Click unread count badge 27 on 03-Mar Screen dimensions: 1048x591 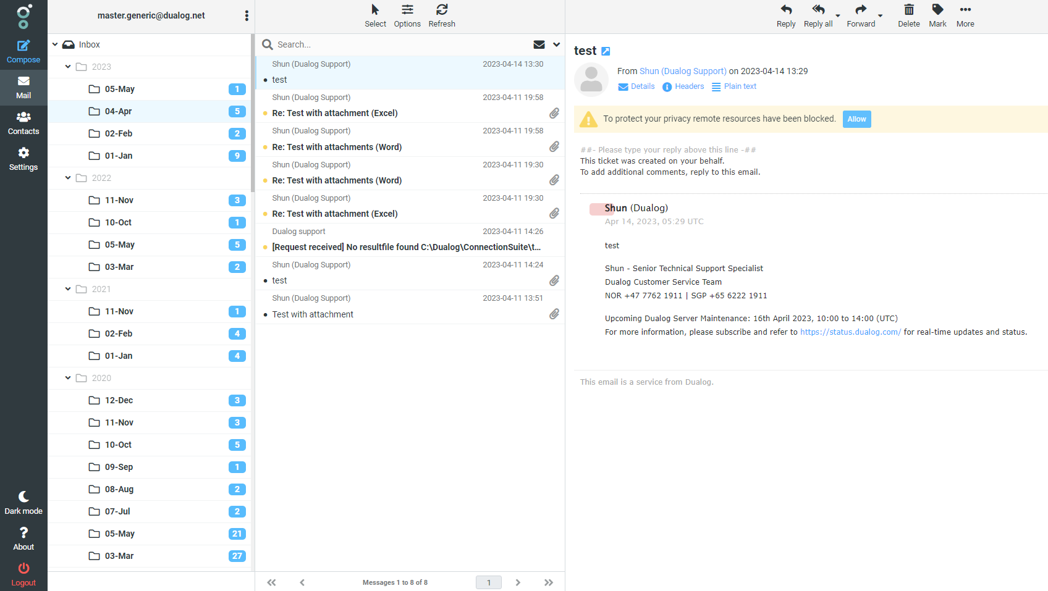pyautogui.click(x=237, y=556)
